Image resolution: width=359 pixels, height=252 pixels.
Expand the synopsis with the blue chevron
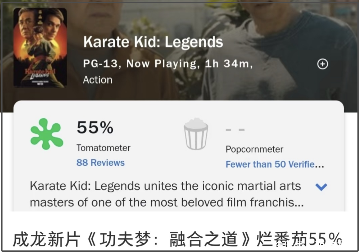point(321,187)
